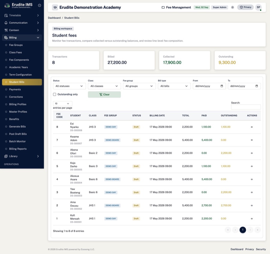The width and height of the screenshot is (270, 254).
Task: Open the All bills type dropdown
Action: click(x=174, y=86)
